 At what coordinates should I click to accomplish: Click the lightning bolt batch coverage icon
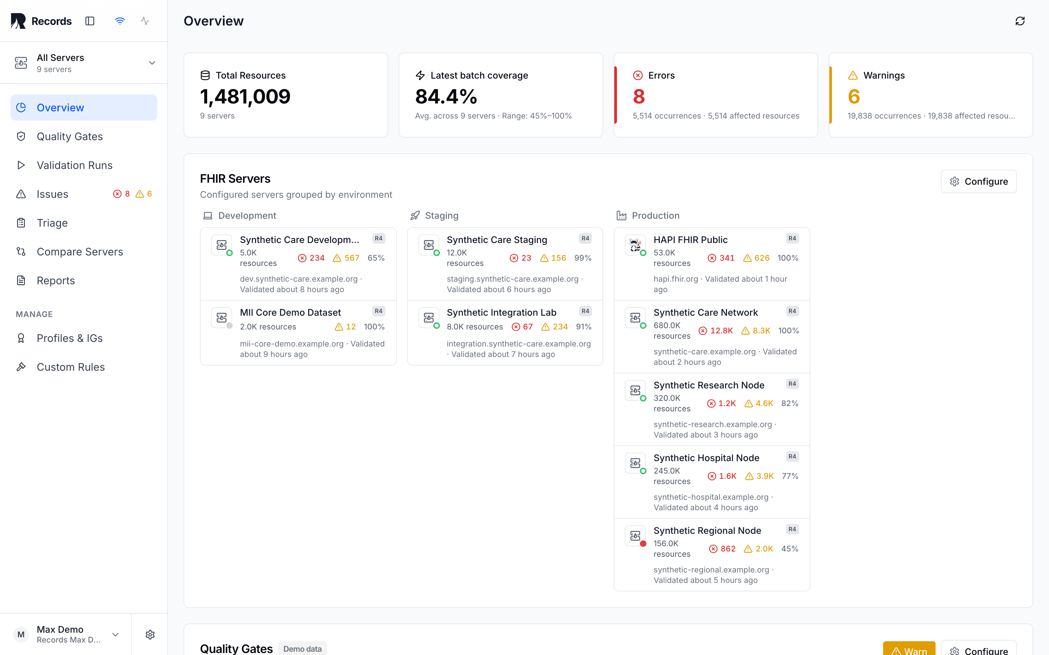point(420,75)
